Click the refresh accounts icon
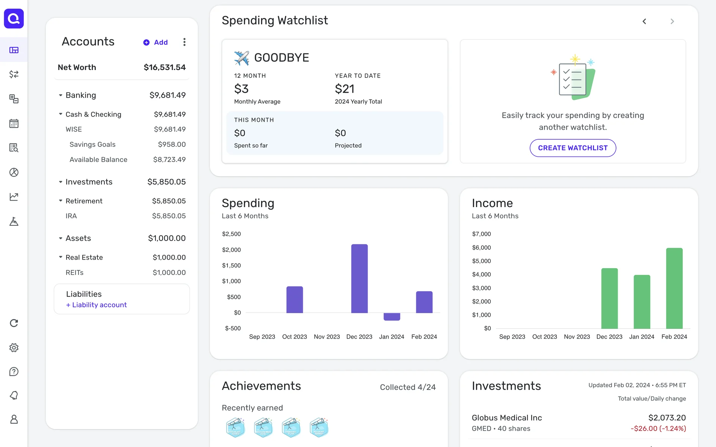 click(14, 323)
